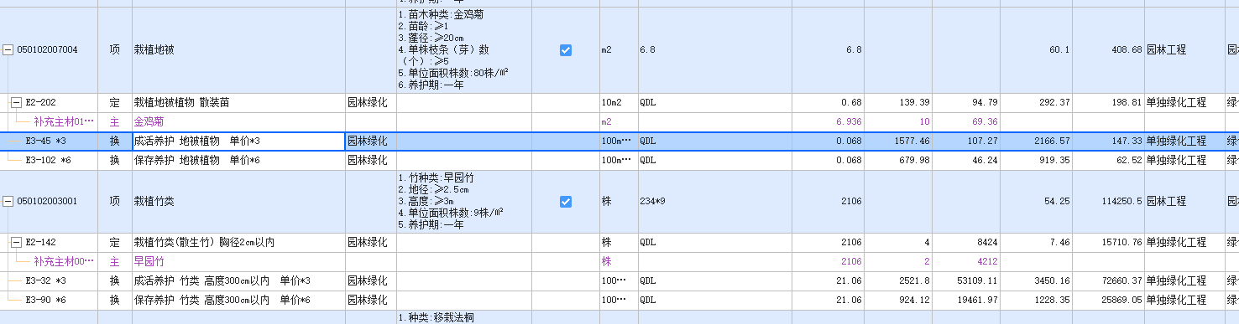The width and height of the screenshot is (1239, 324).
Task: Select the E2-142 quota code
Action: tap(40, 243)
